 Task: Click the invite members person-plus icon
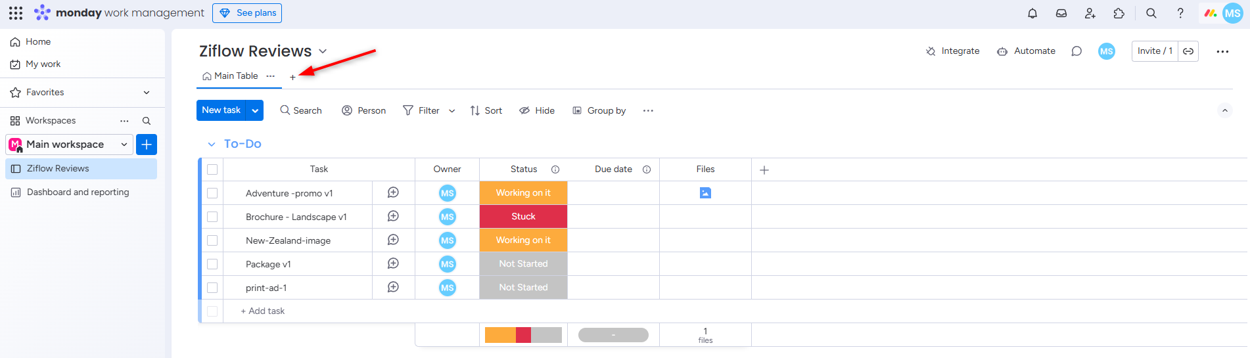pyautogui.click(x=1090, y=13)
